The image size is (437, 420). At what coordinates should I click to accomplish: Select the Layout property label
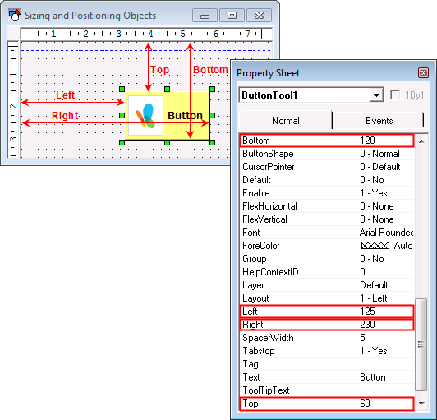click(x=255, y=298)
